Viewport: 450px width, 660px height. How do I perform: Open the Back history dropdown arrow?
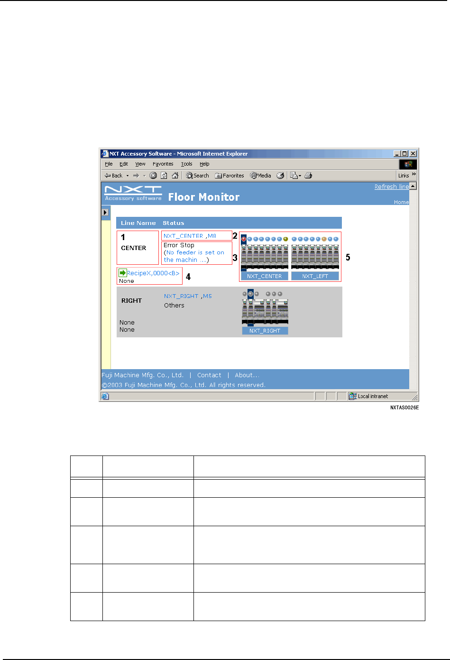click(127, 176)
